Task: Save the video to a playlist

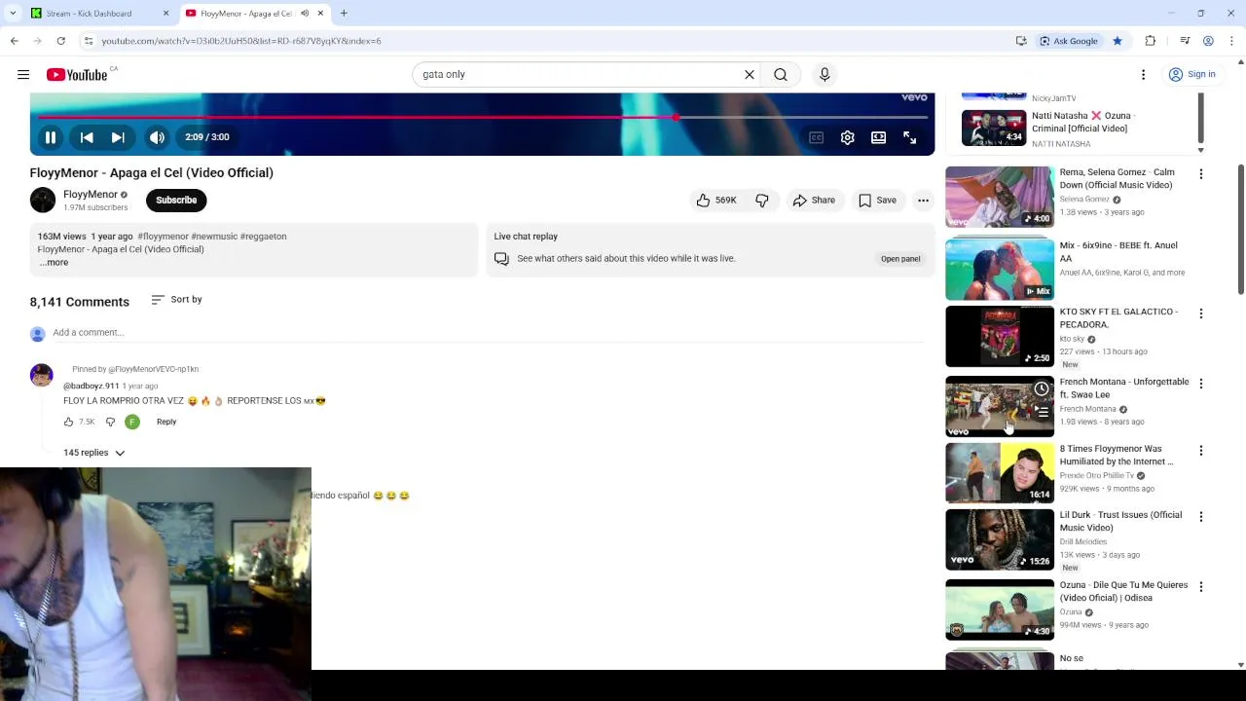Action: 877,200
